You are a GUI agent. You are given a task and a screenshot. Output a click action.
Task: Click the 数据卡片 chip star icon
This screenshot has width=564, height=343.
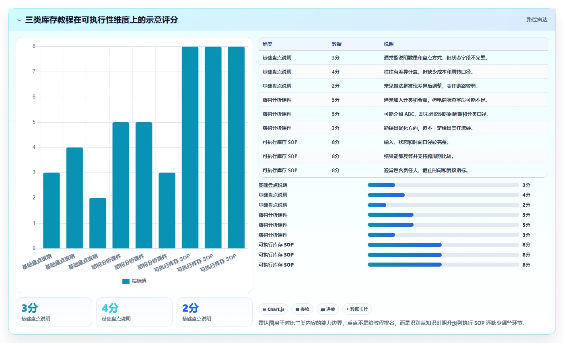348,309
